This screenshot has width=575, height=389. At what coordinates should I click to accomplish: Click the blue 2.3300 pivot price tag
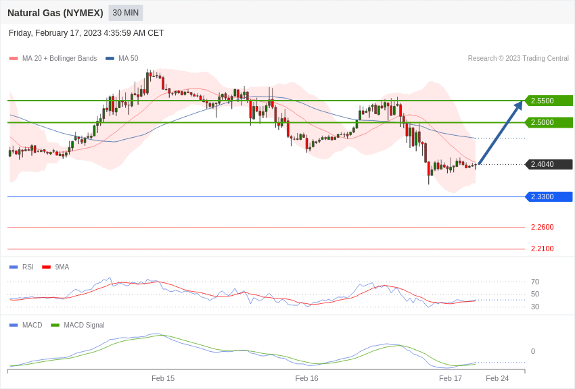(549, 197)
